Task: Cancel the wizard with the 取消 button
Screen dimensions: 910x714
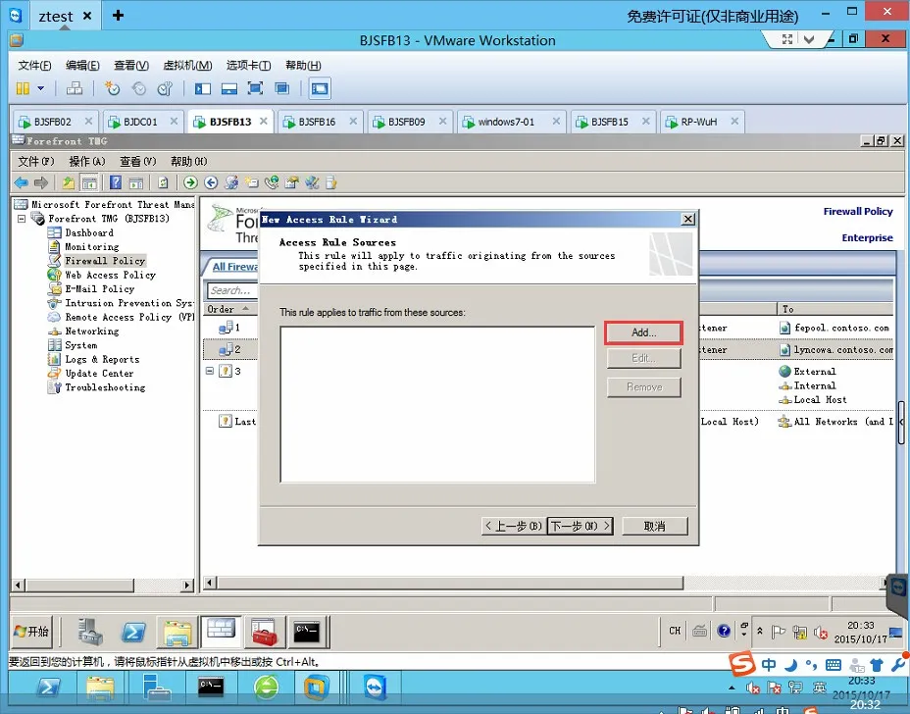Action: coord(655,526)
